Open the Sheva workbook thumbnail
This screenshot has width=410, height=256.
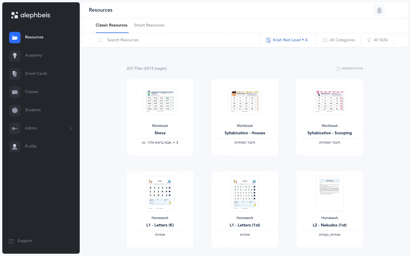(x=160, y=102)
